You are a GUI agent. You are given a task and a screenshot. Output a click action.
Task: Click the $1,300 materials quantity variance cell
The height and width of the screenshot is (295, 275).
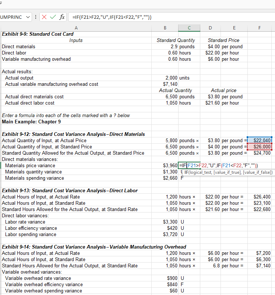[x=165, y=172]
